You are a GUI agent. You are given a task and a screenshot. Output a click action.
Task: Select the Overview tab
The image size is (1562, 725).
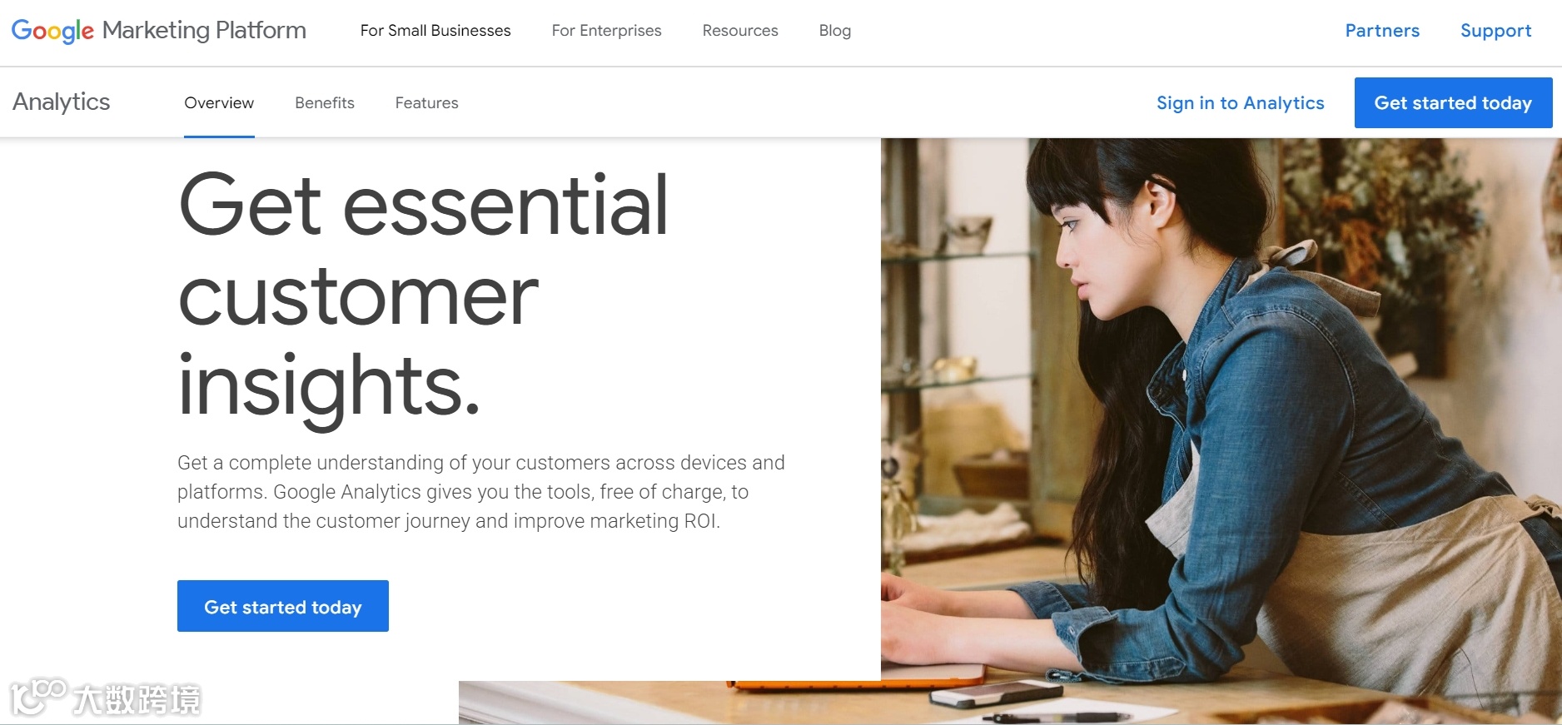(219, 102)
